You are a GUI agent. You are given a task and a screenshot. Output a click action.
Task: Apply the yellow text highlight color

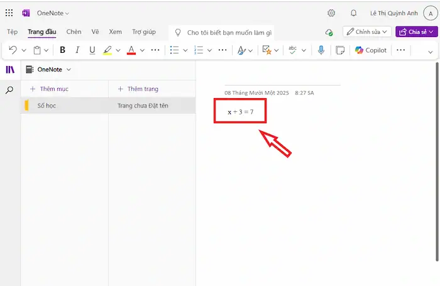(x=107, y=50)
